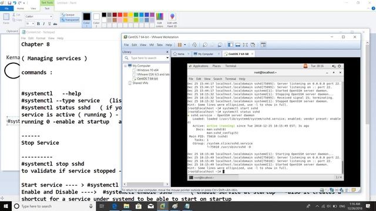The image size is (376, 211).
Task: Select Color 1 swatch button
Action: click(86, 19)
